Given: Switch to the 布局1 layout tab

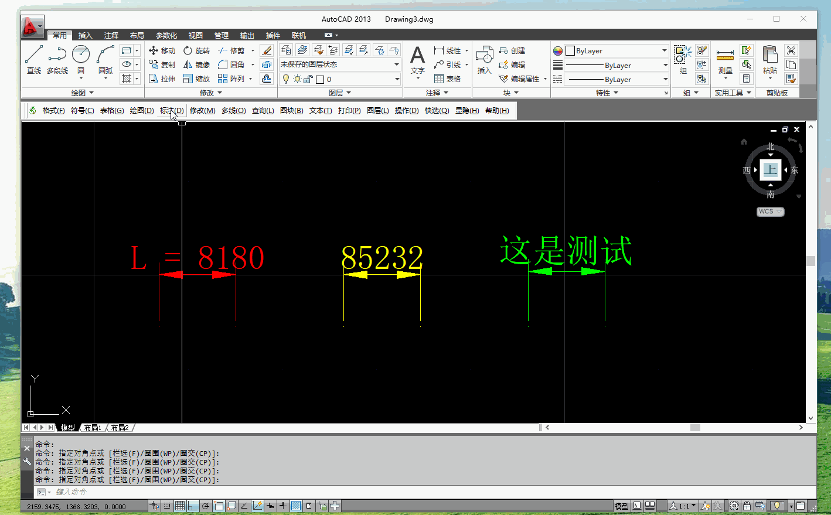Looking at the screenshot, I should click(93, 428).
